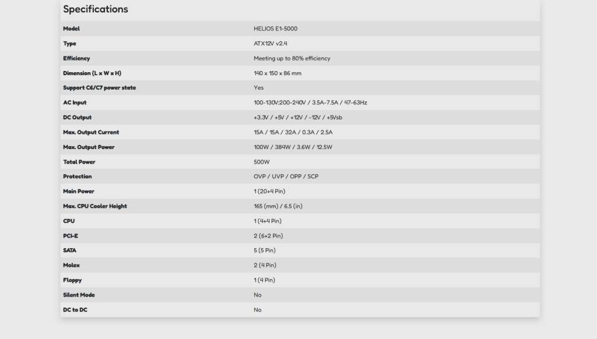Screen dimensions: 597x339
Task: Click the Max. Output Power label
Action: [x=89, y=147]
